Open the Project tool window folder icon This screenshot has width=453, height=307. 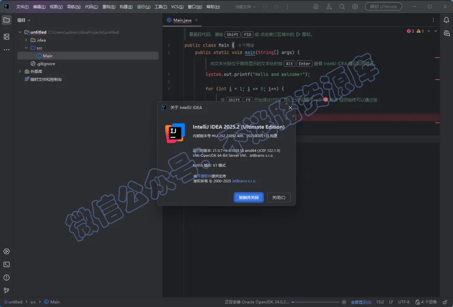pos(6,20)
